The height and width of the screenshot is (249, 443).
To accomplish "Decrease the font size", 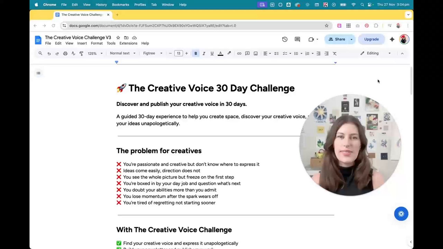I will [x=170, y=53].
